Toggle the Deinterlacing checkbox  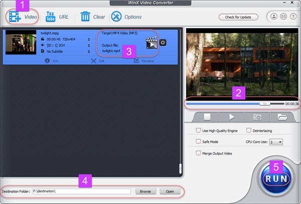coord(249,130)
